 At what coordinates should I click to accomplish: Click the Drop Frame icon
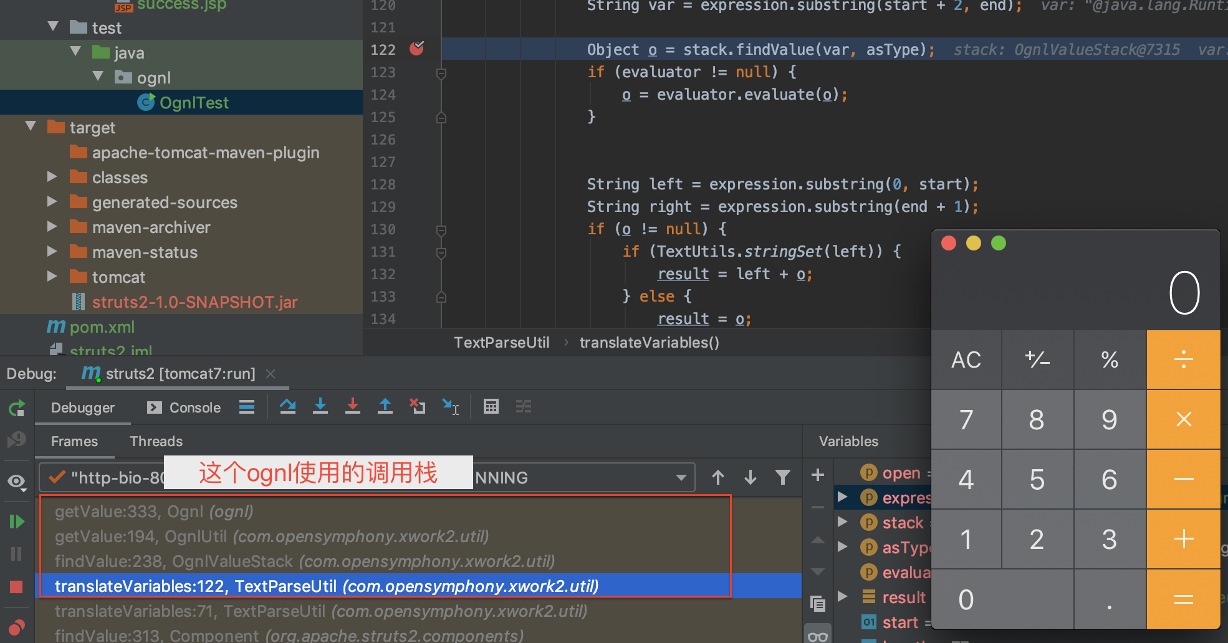[x=418, y=407]
